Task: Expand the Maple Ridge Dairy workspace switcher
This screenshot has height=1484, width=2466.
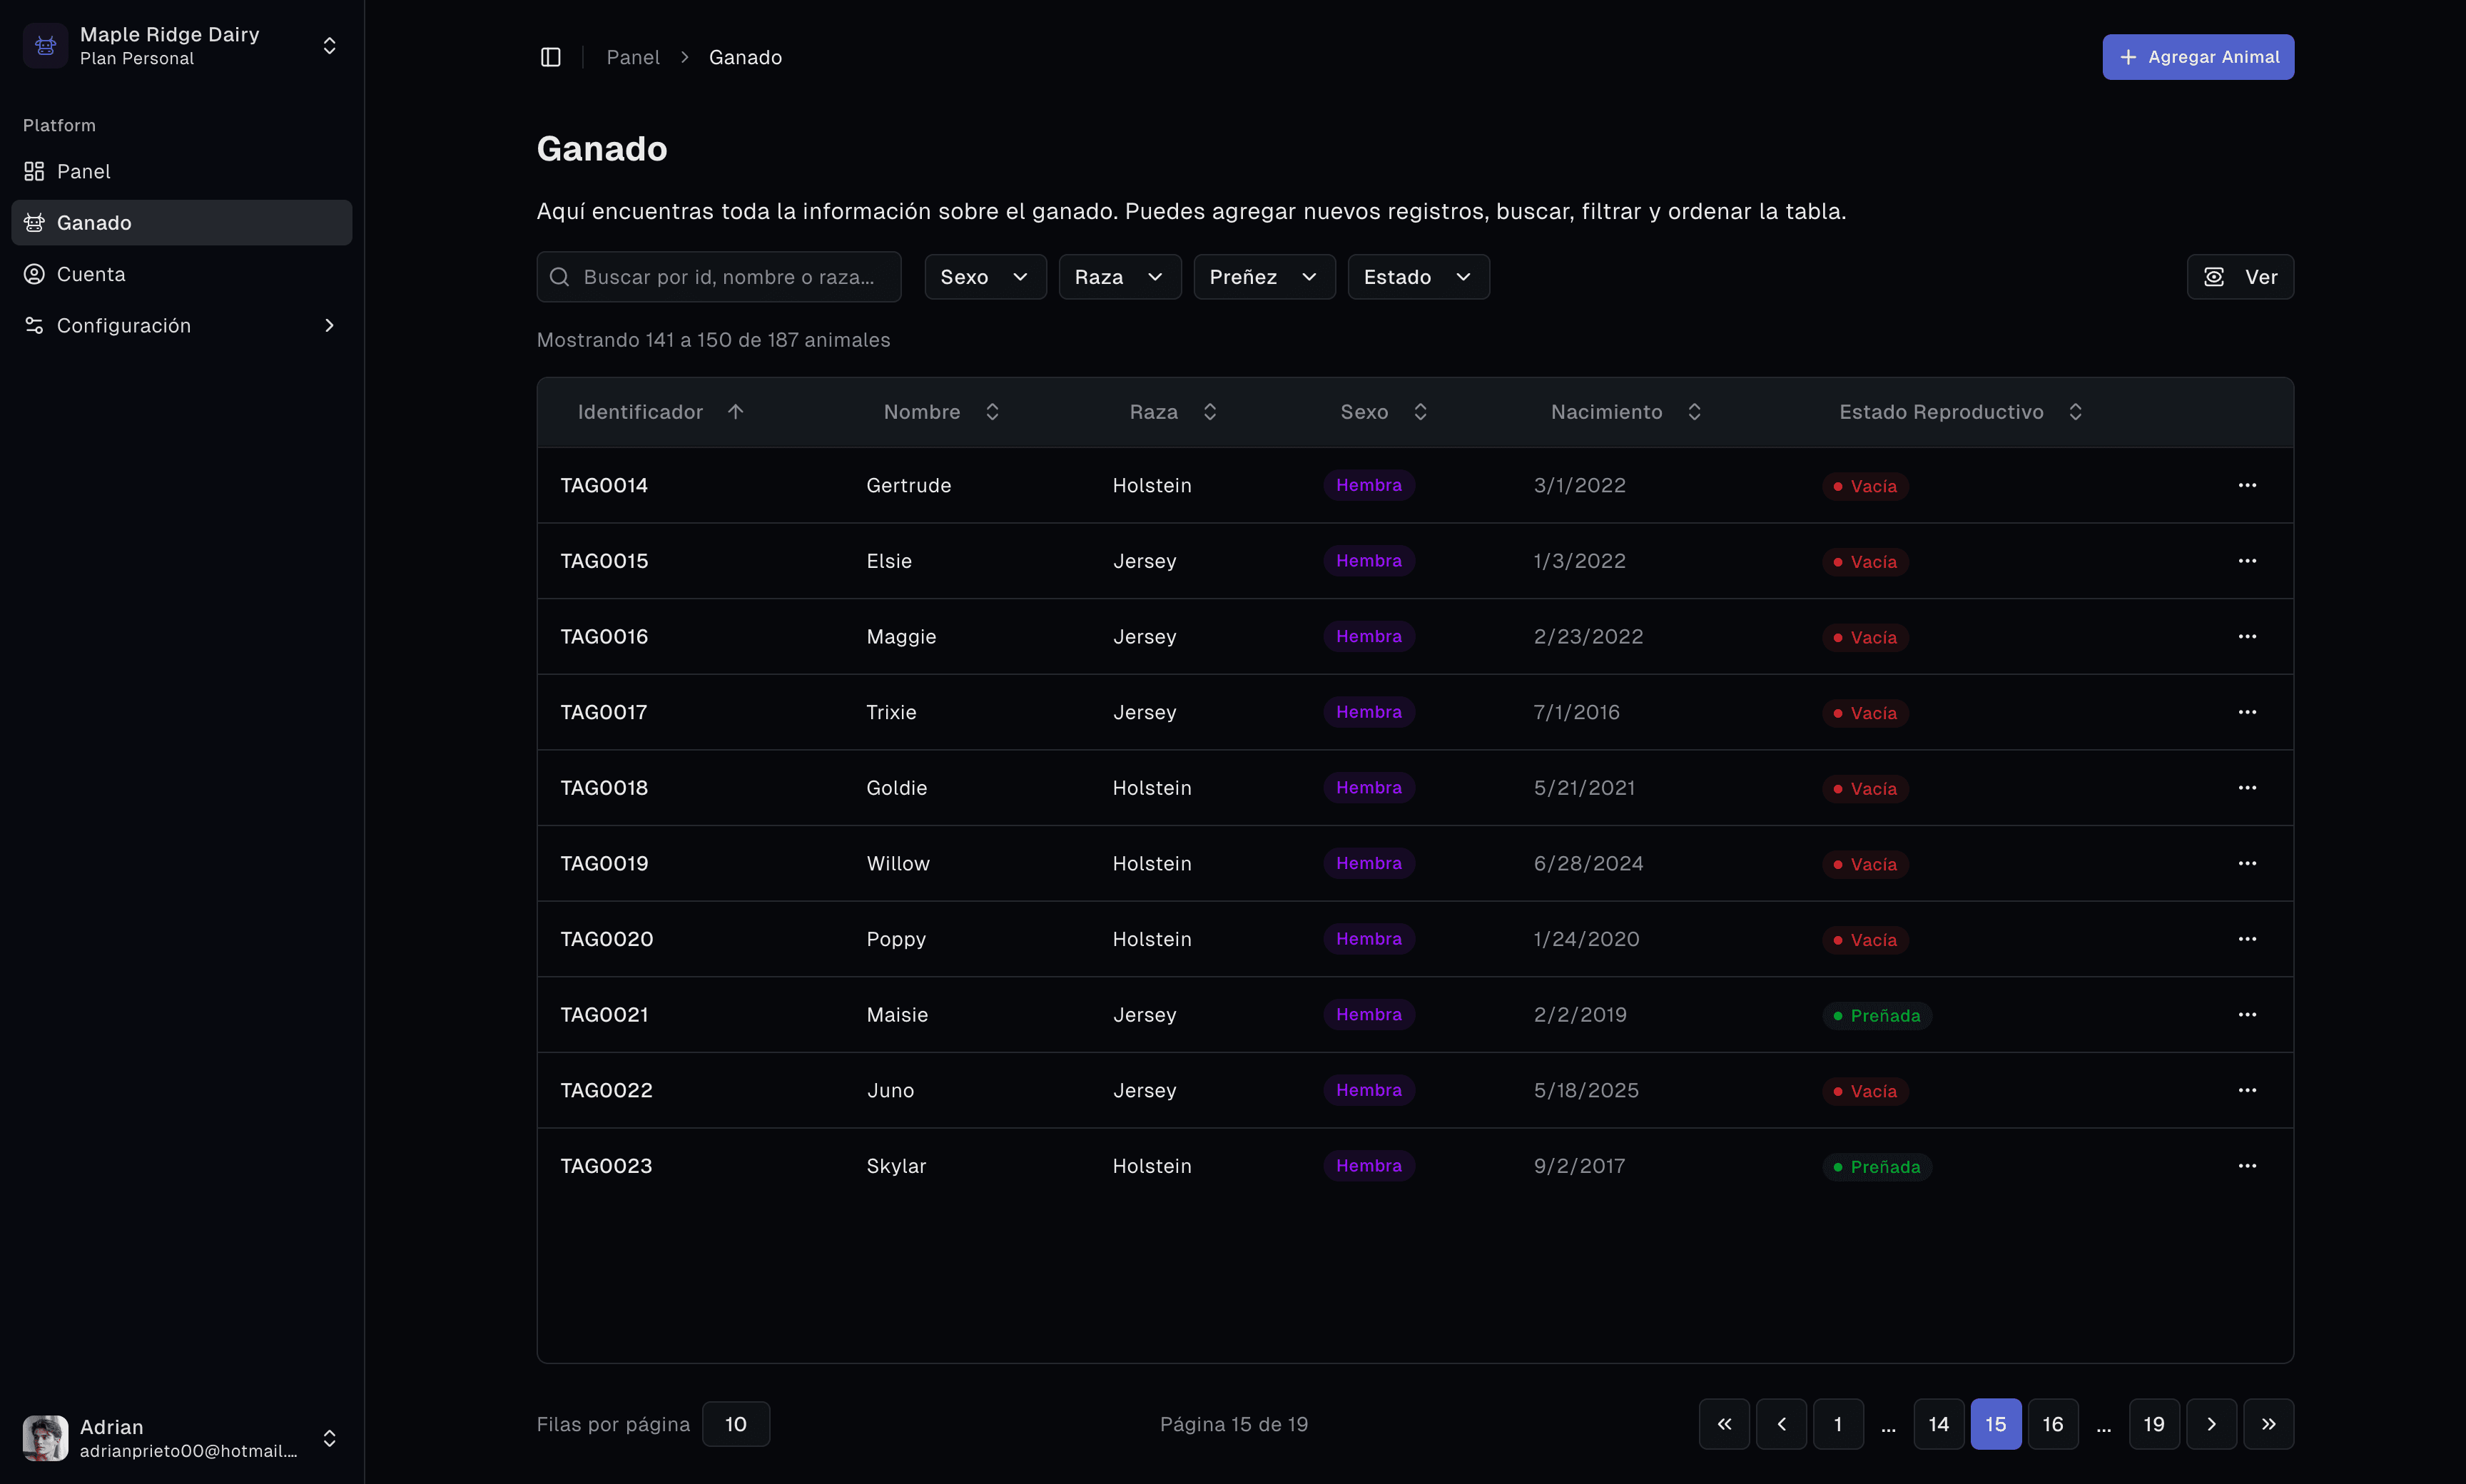Action: 328,45
